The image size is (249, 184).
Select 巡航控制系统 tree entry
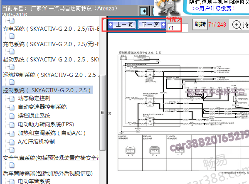click(51, 75)
